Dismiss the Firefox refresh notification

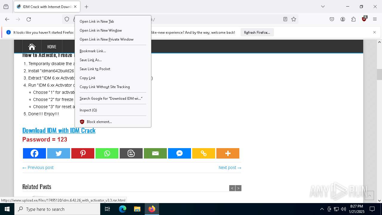tap(375, 32)
